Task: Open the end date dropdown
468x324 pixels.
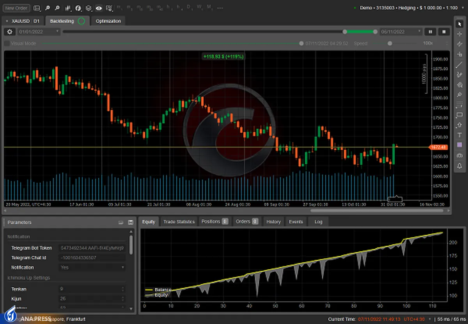Action: click(401, 32)
